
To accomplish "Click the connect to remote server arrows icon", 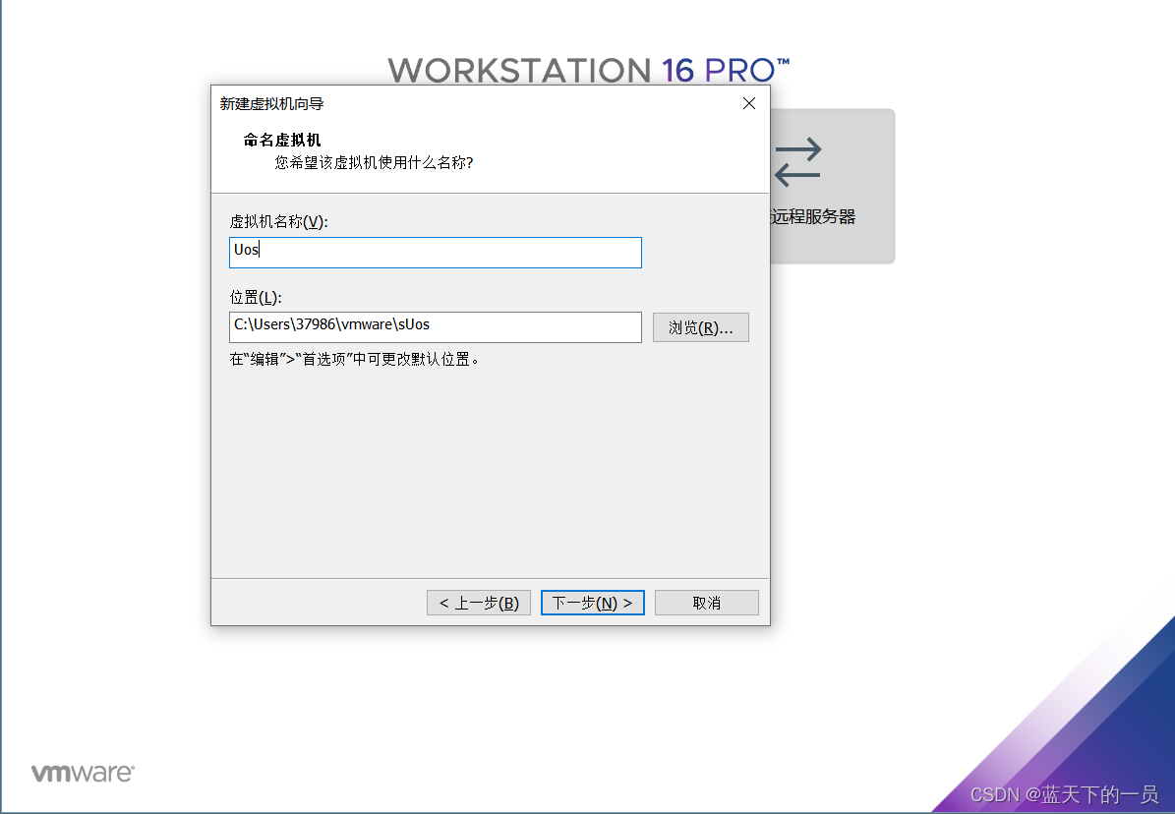I will (798, 162).
